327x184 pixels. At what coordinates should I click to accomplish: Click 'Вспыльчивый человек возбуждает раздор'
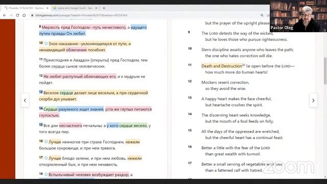tap(88, 175)
